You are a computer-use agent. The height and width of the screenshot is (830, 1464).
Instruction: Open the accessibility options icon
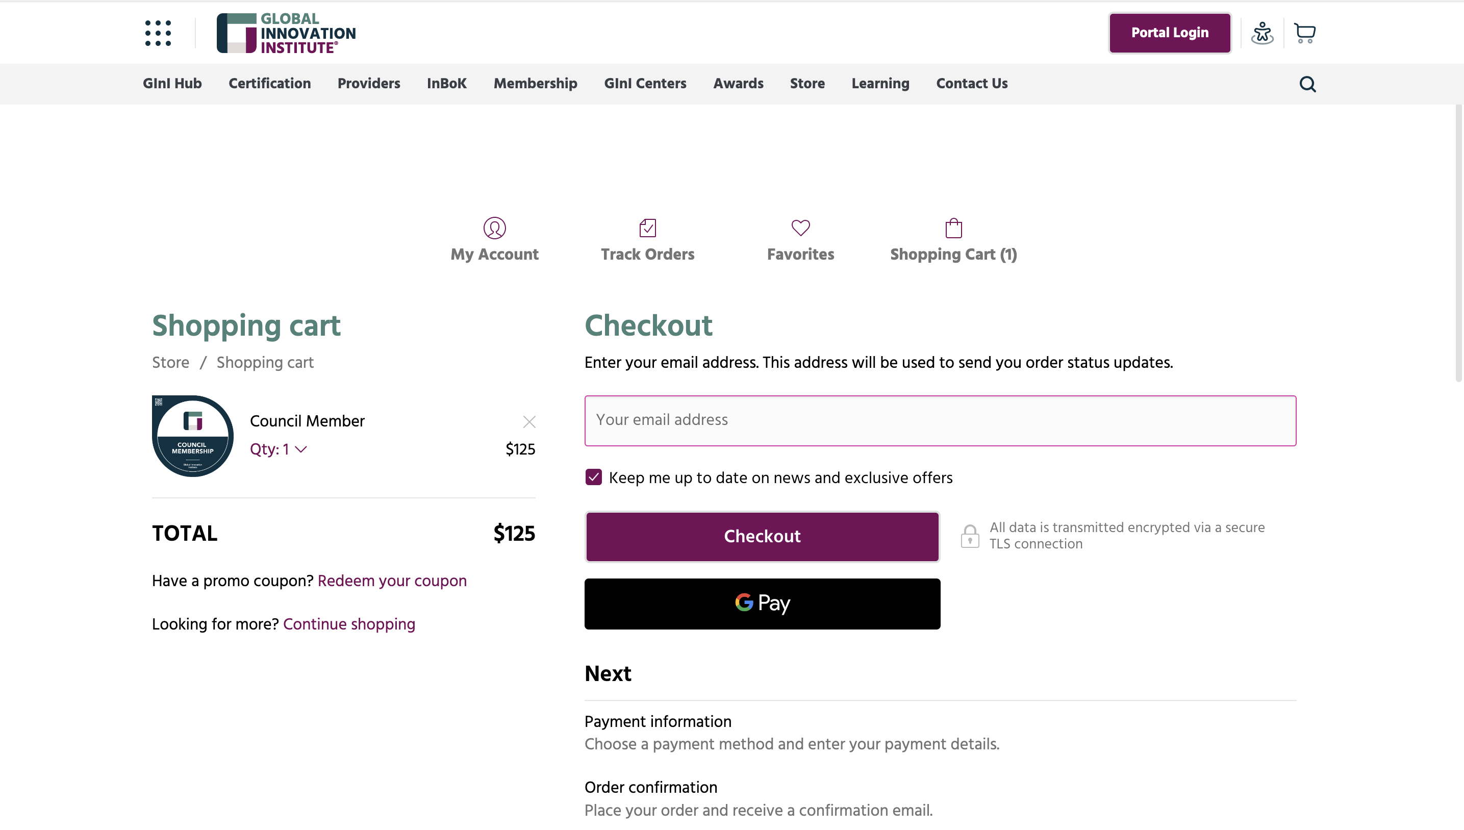click(1261, 33)
